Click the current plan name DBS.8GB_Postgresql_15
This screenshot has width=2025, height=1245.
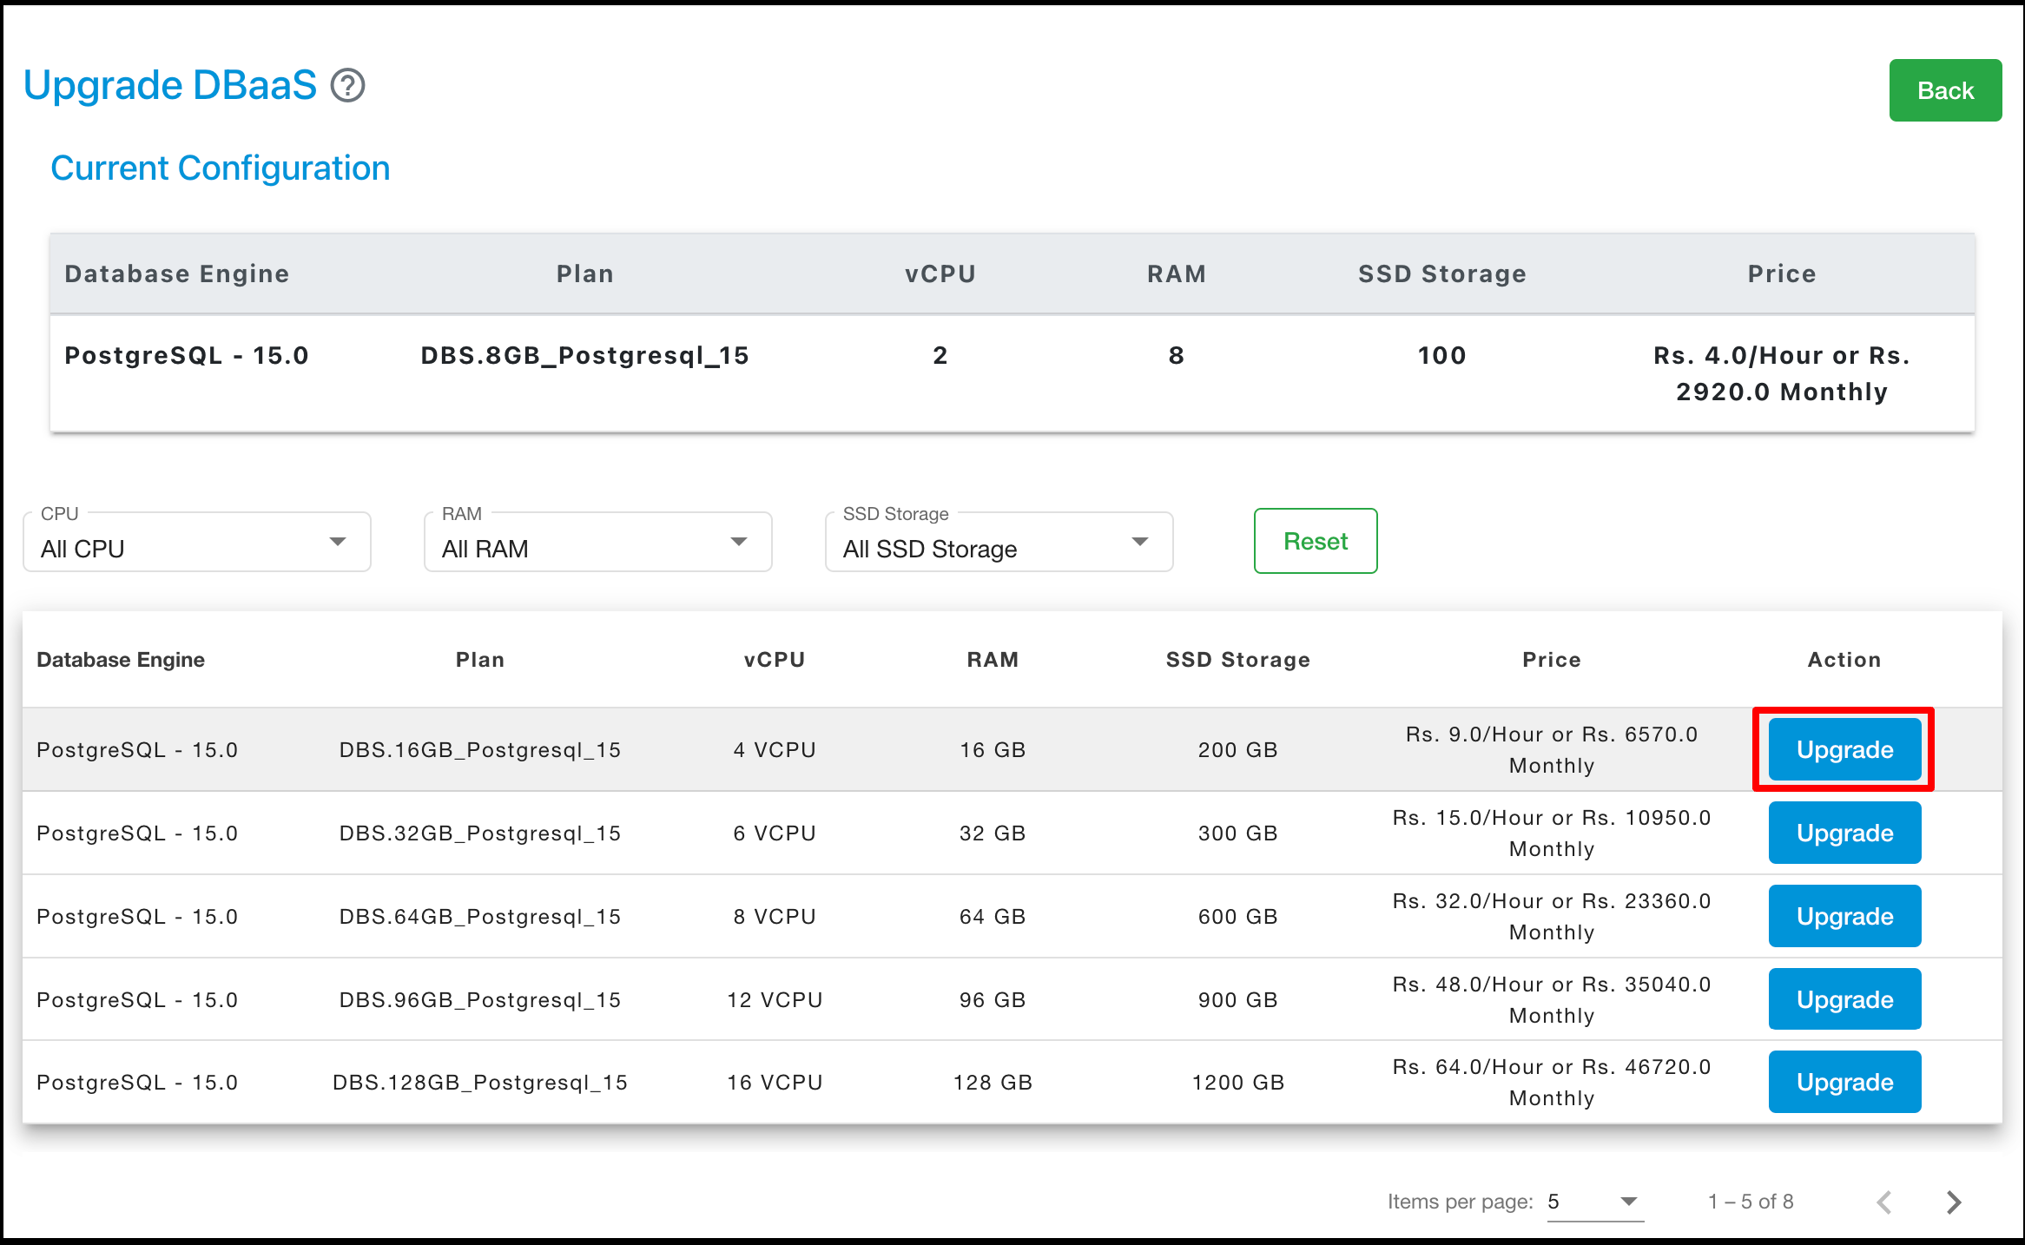(585, 355)
